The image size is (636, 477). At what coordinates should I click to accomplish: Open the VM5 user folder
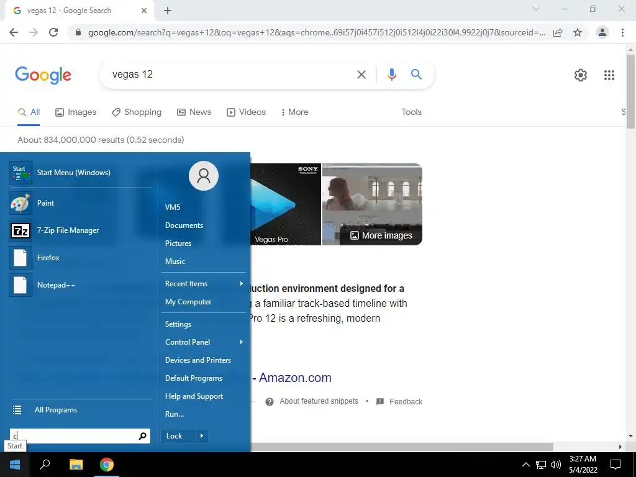(204, 207)
